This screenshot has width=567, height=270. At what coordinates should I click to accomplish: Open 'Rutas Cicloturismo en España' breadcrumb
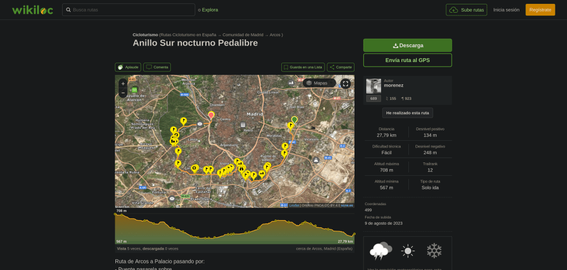tap(188, 35)
